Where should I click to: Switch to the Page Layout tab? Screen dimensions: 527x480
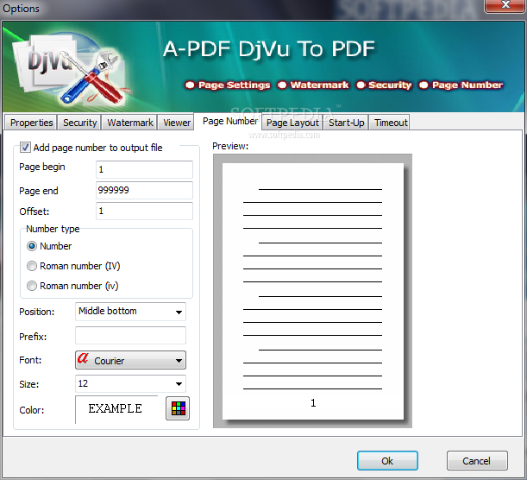[292, 123]
